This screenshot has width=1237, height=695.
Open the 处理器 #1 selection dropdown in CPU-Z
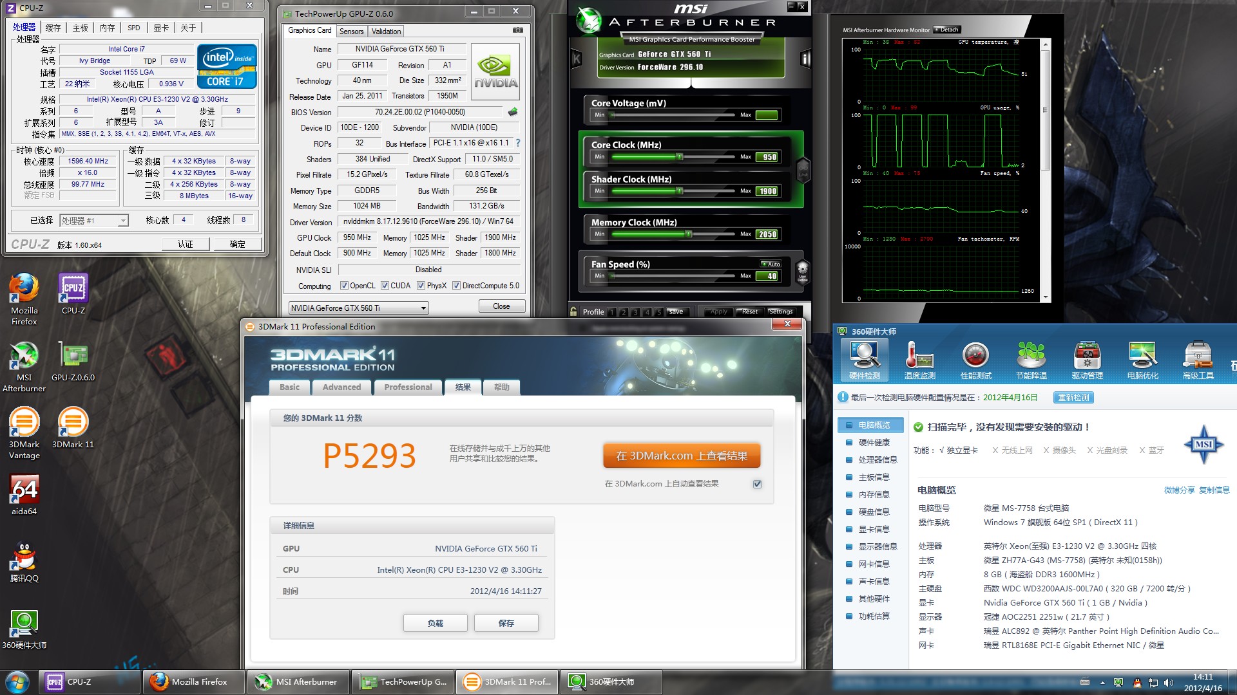[94, 221]
